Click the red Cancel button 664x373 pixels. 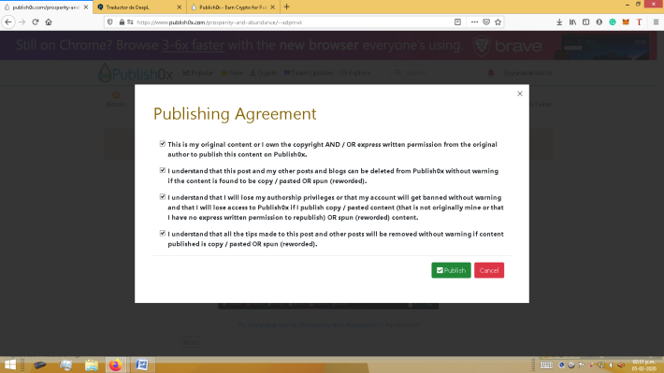coord(489,270)
